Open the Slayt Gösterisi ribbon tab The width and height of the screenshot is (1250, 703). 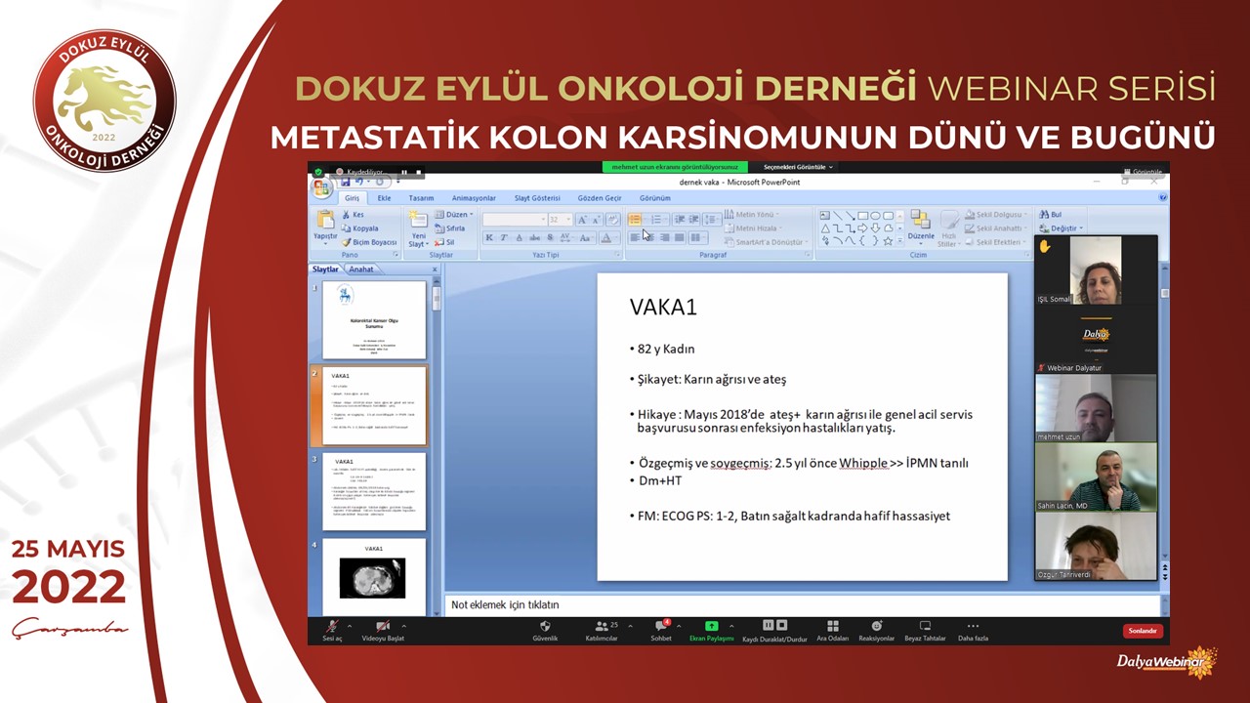pos(537,198)
